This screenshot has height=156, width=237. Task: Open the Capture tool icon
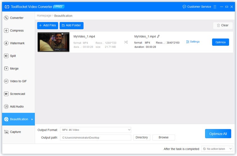pos(6,132)
